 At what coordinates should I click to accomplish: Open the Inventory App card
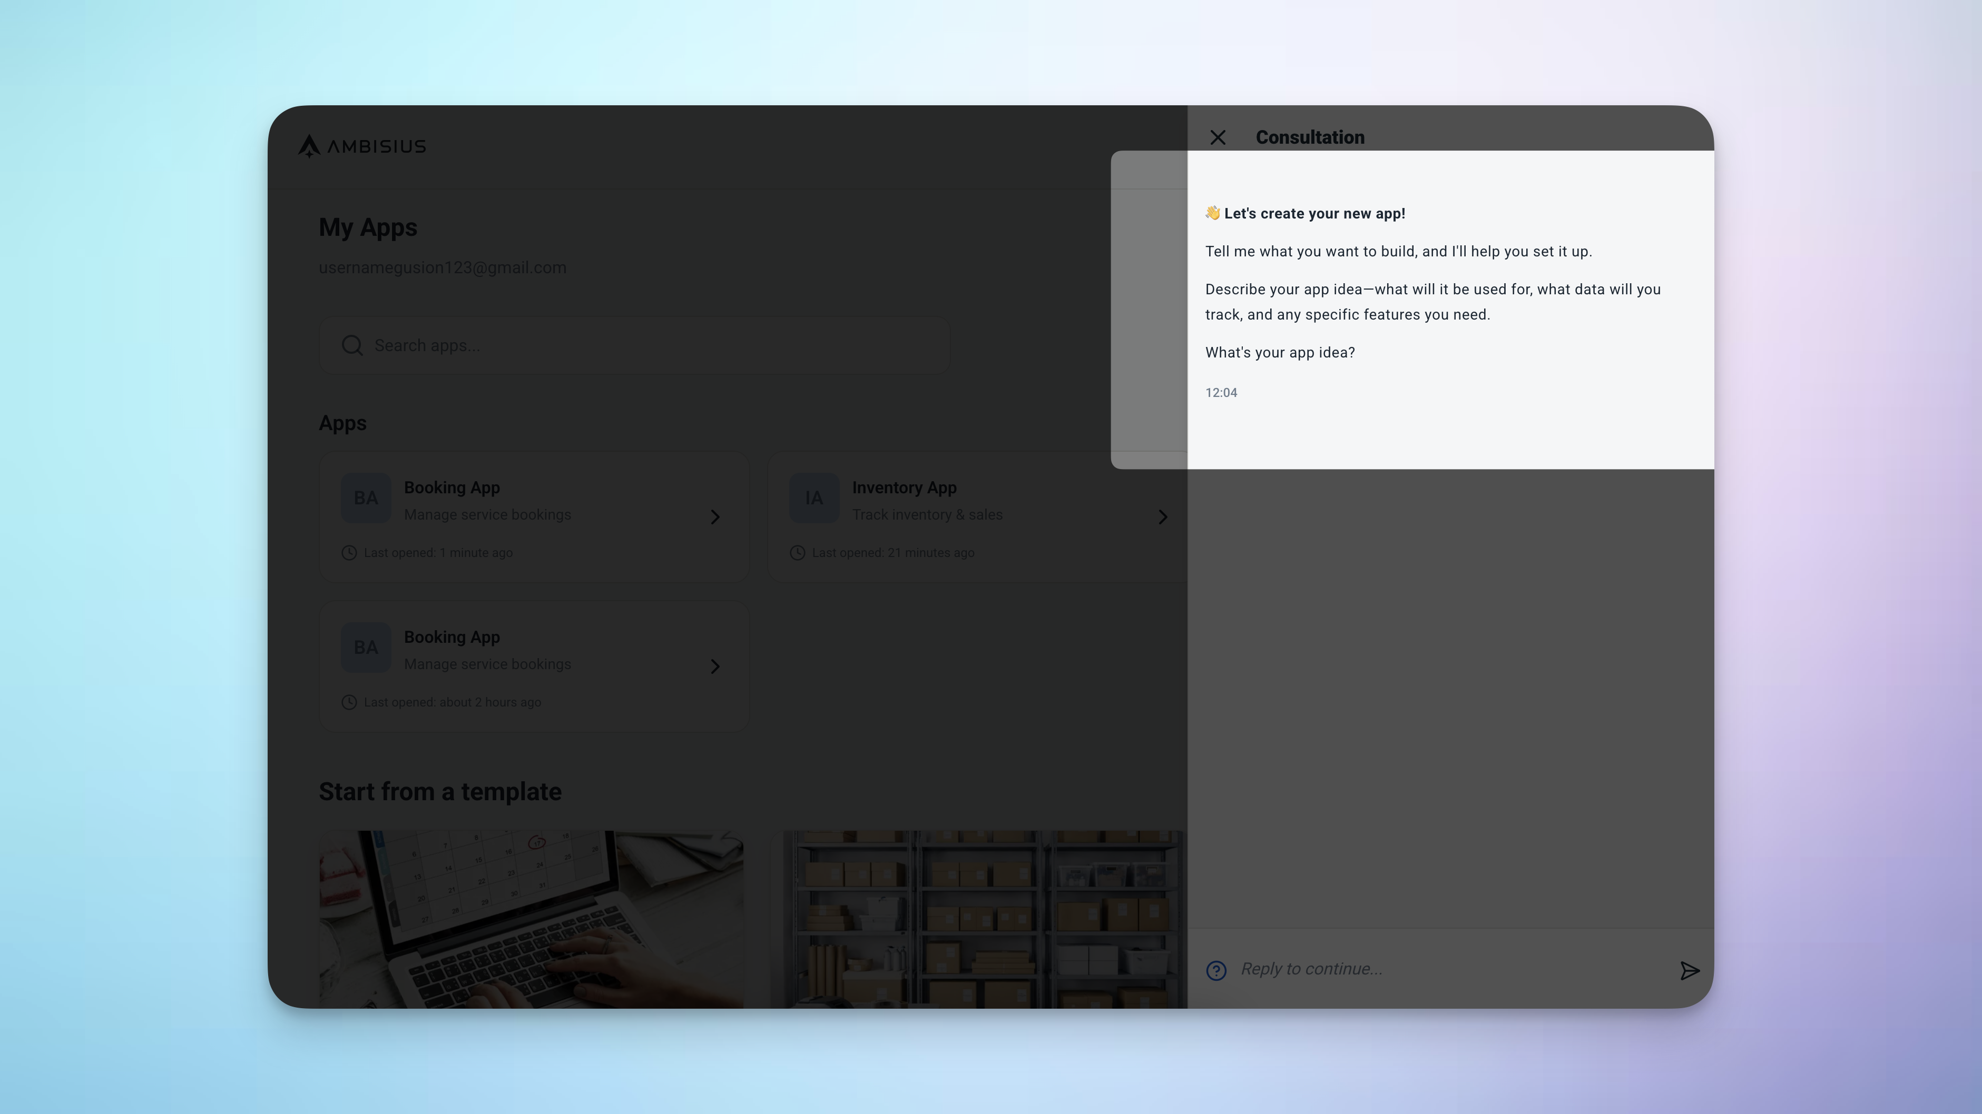(977, 516)
